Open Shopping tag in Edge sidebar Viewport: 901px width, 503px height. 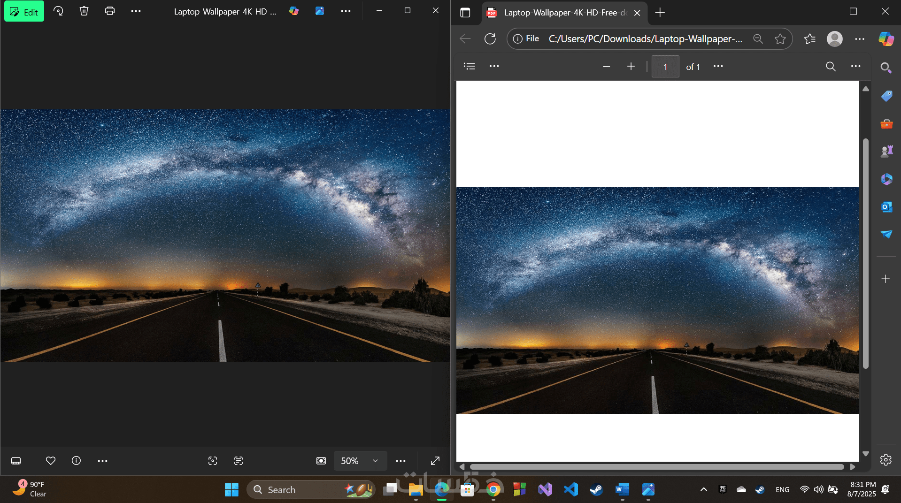coord(886,96)
